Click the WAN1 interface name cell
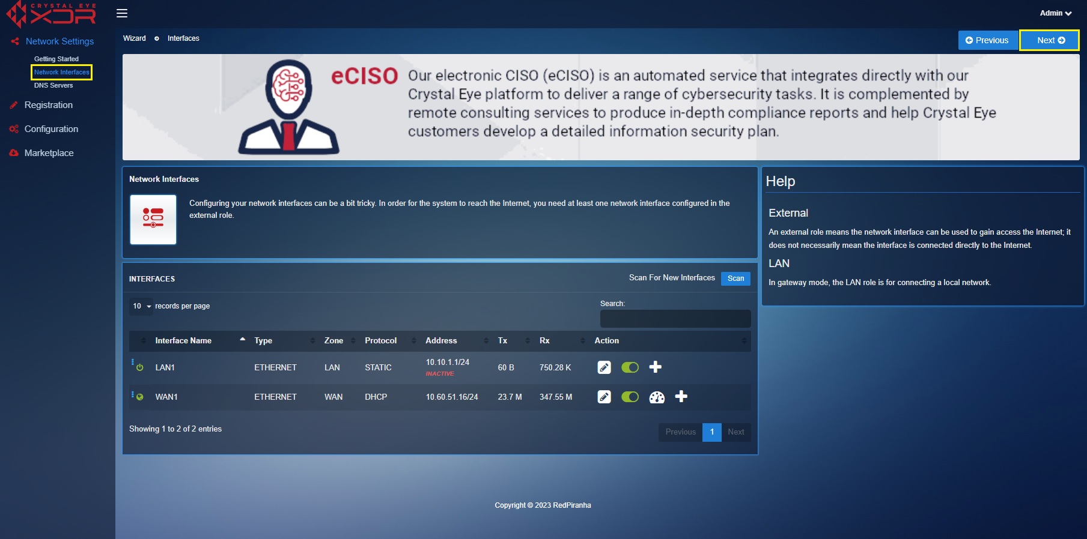This screenshot has width=1087, height=539. (x=166, y=397)
